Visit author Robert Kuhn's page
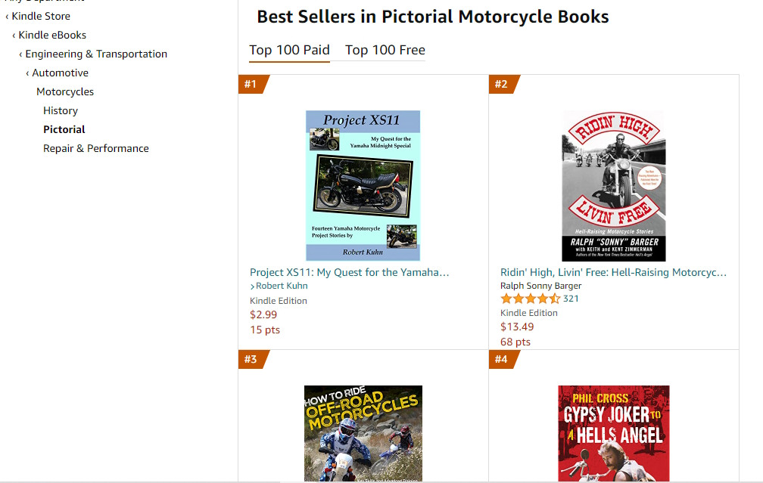763x483 pixels. click(x=282, y=286)
